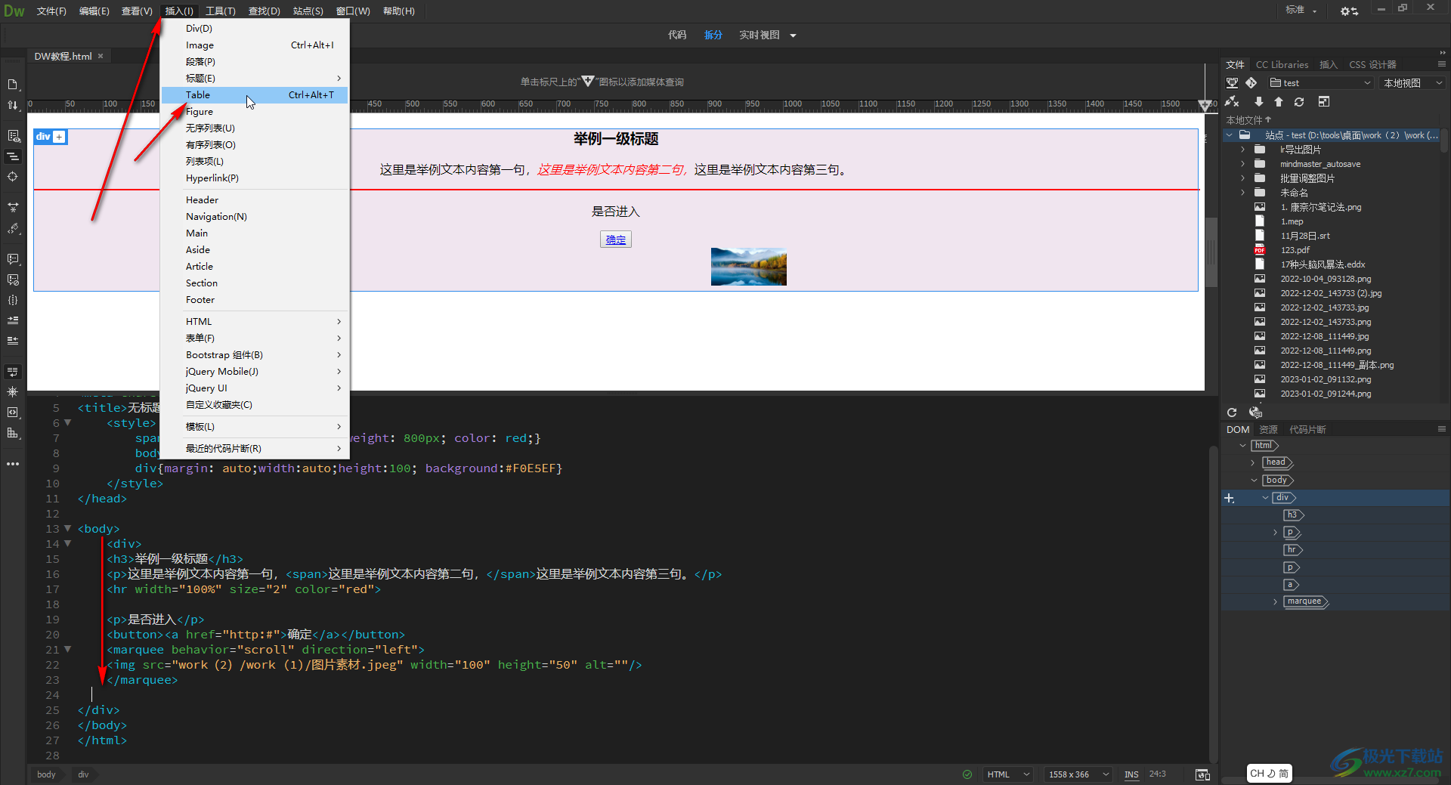Choose Table from the Insert menu

[x=255, y=95]
